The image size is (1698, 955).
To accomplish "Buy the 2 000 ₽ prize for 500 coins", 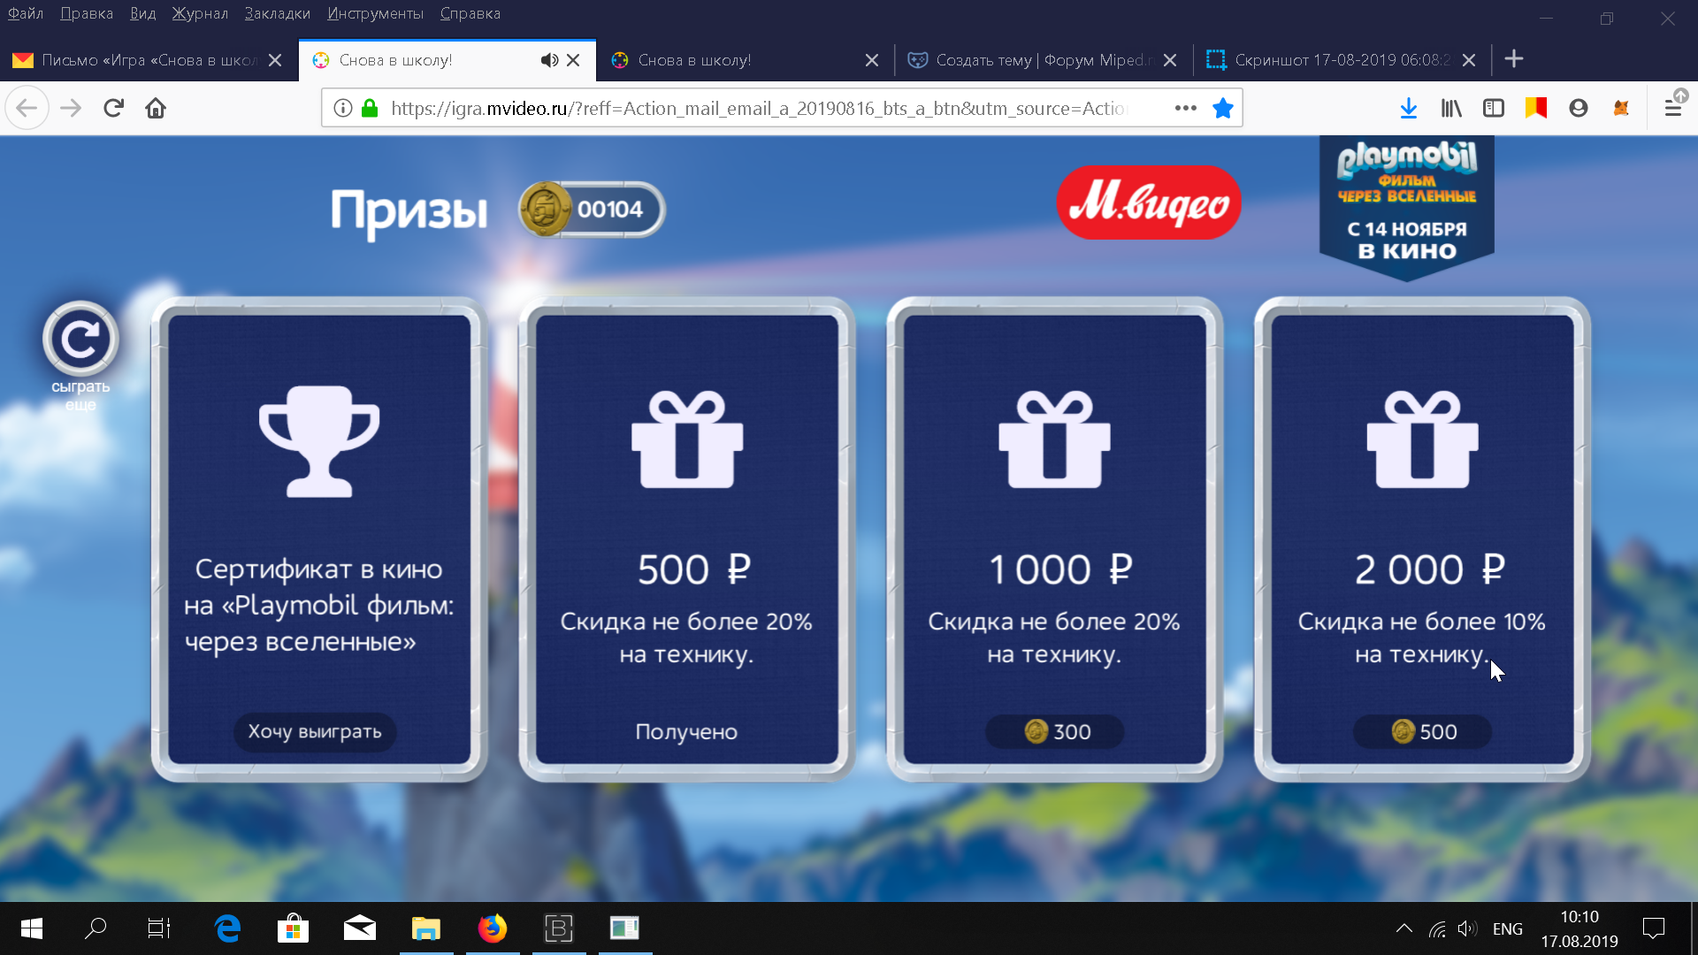I will pos(1423,732).
